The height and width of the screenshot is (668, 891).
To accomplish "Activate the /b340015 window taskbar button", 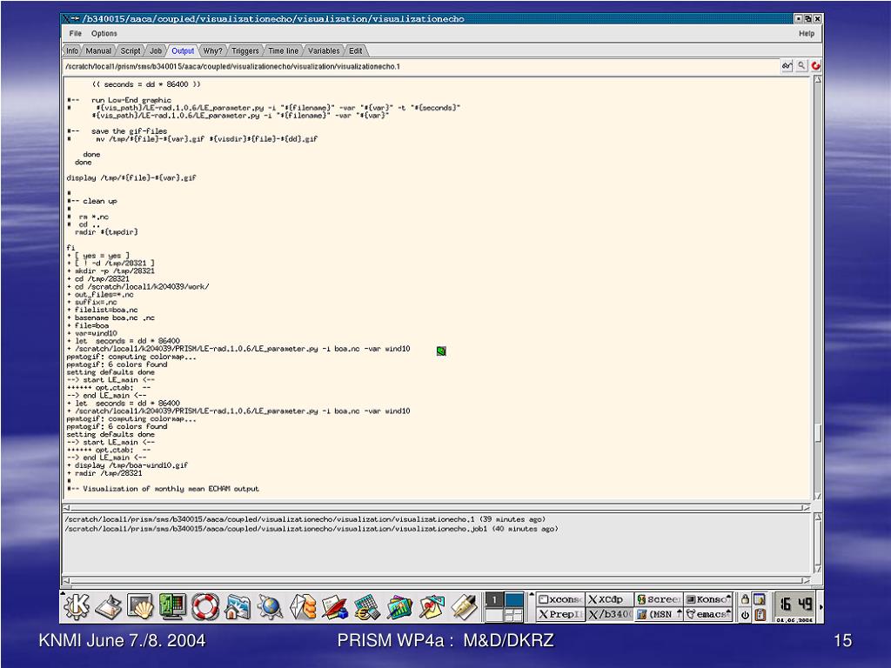I will (x=609, y=614).
